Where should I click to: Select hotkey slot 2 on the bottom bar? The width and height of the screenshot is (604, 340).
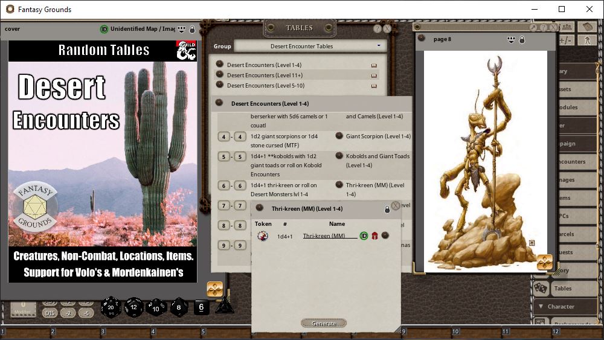pos(75,332)
